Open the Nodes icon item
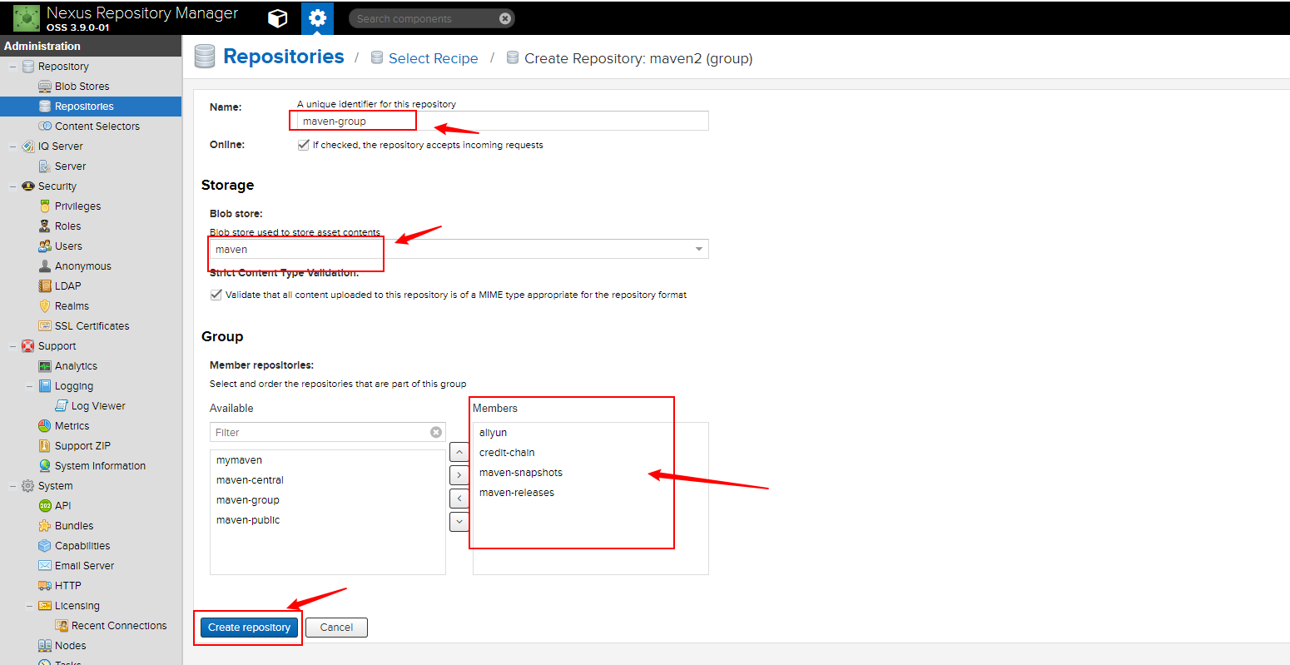1290x665 pixels. point(45,646)
